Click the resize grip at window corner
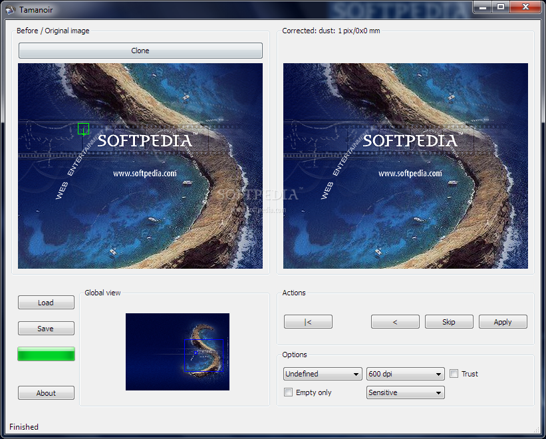The image size is (546, 439). click(537, 430)
